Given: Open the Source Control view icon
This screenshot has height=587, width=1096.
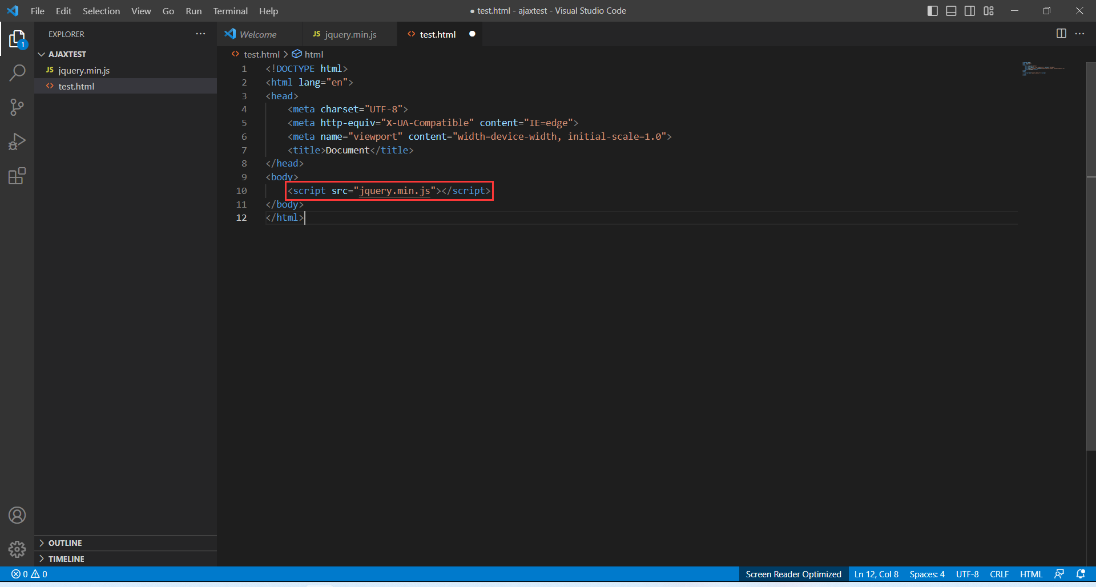Looking at the screenshot, I should pyautogui.click(x=17, y=107).
